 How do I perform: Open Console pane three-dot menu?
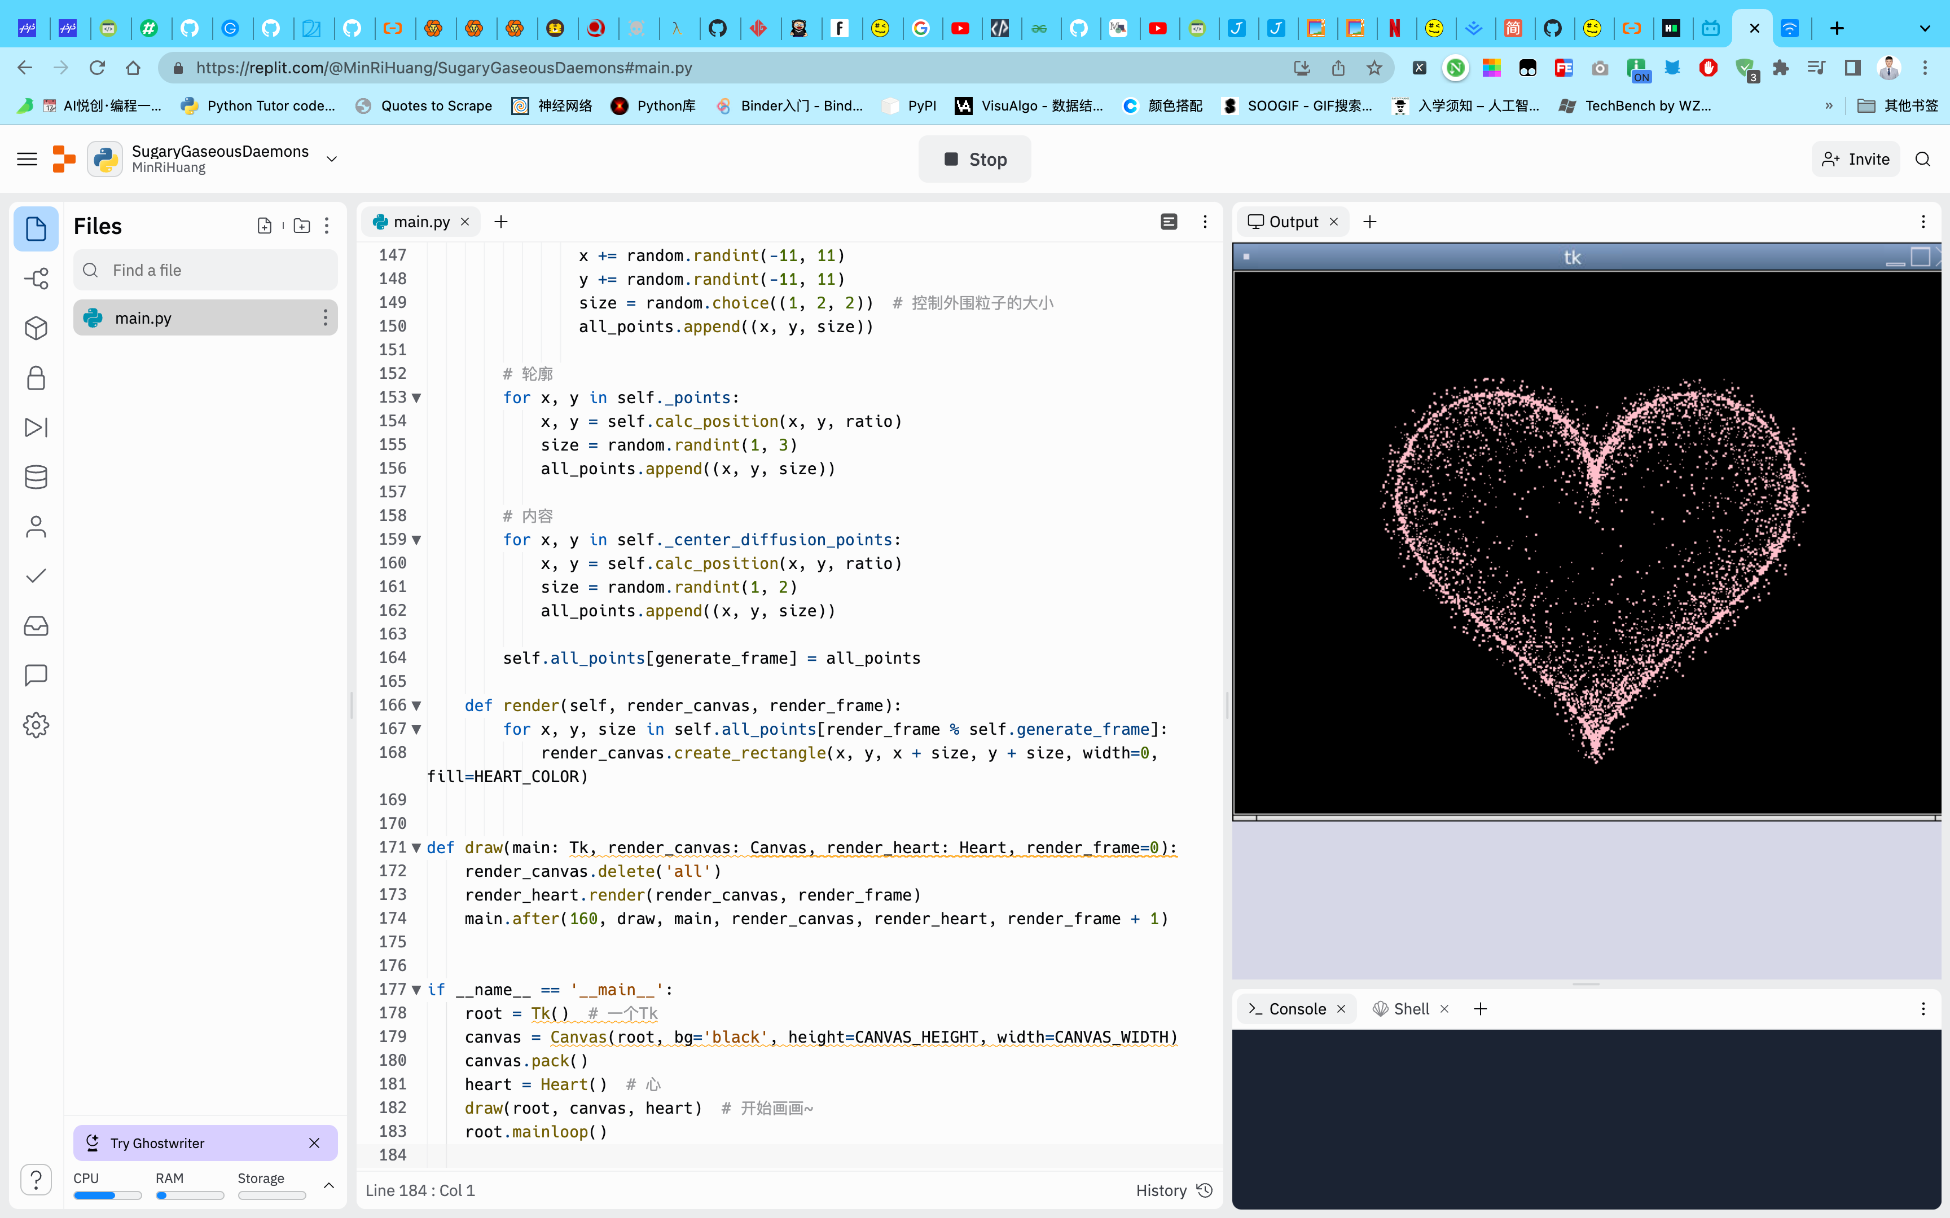(1922, 1009)
